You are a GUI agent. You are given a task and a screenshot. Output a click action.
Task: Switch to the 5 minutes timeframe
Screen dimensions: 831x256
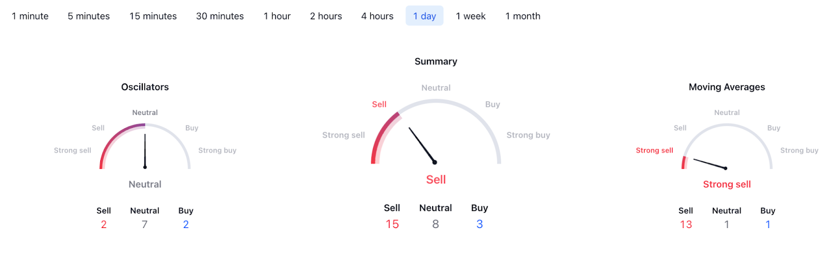89,16
